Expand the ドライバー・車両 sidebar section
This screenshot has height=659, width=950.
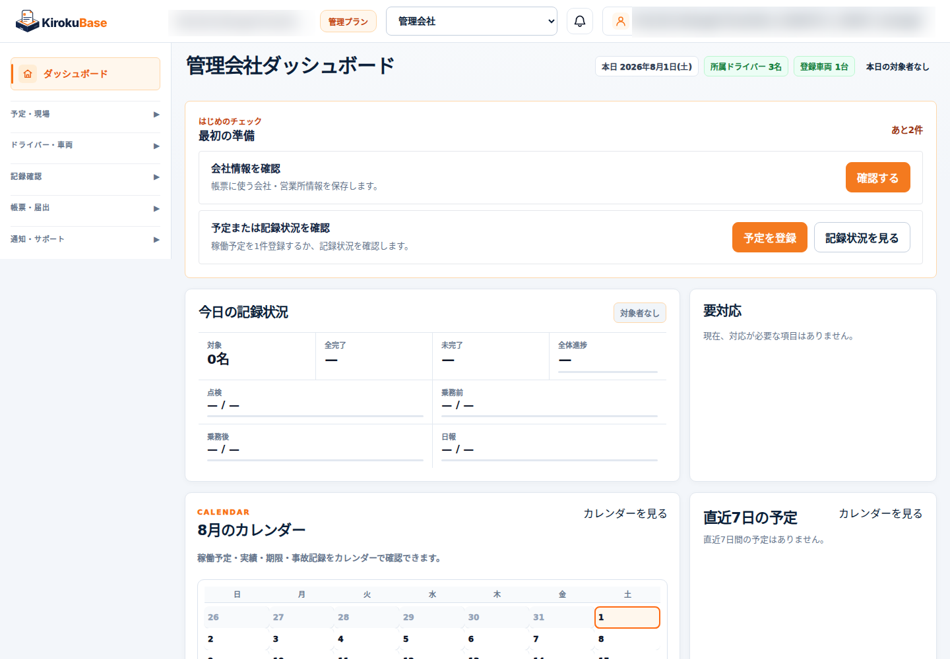point(85,145)
